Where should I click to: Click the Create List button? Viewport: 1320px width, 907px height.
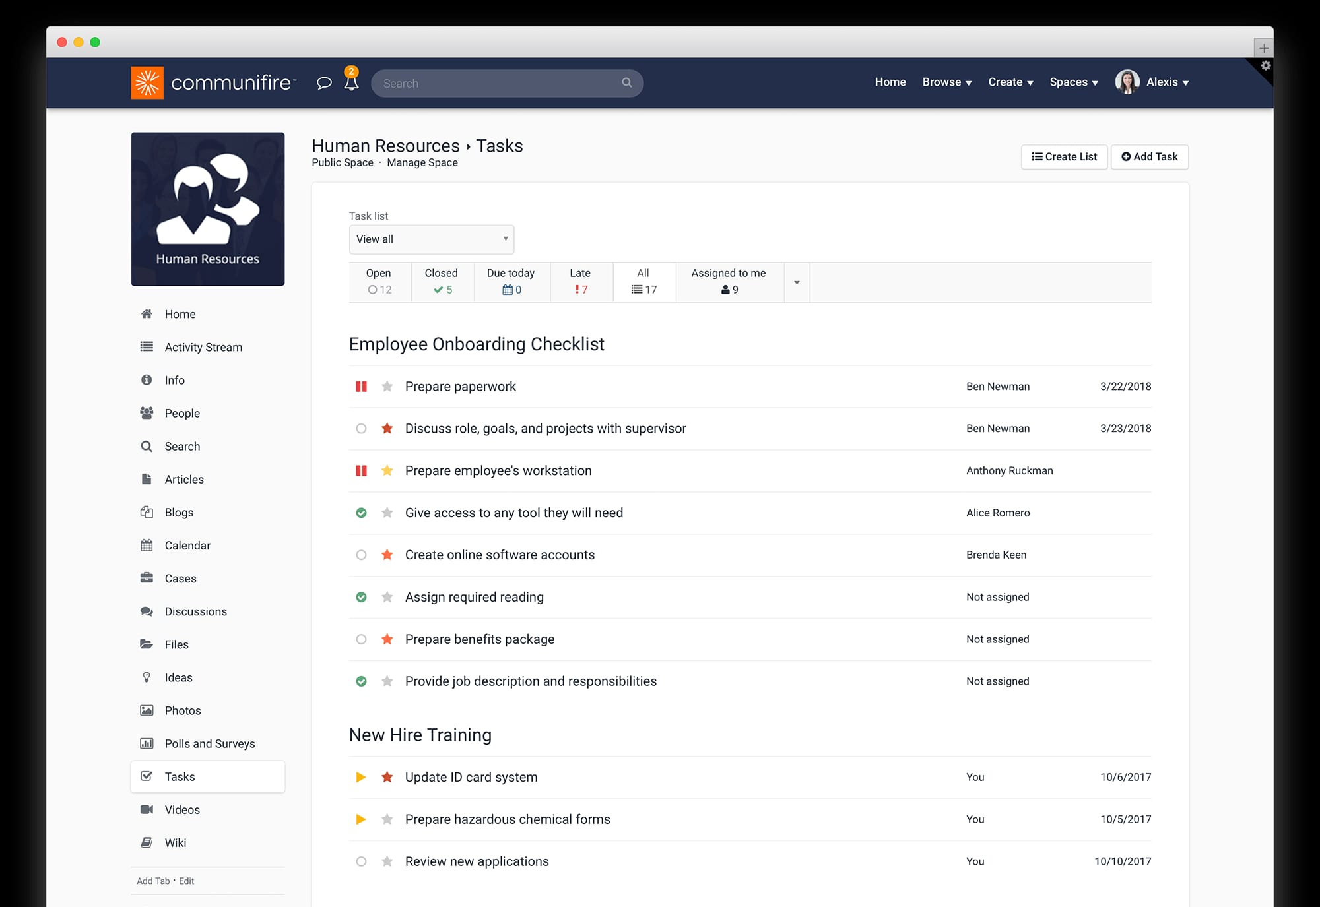click(1064, 157)
